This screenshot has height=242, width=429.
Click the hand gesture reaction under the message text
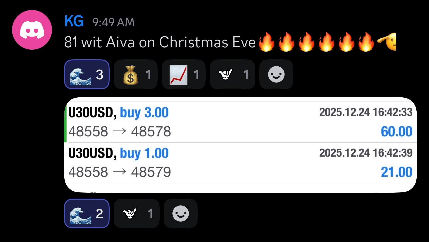pyautogui.click(x=232, y=75)
